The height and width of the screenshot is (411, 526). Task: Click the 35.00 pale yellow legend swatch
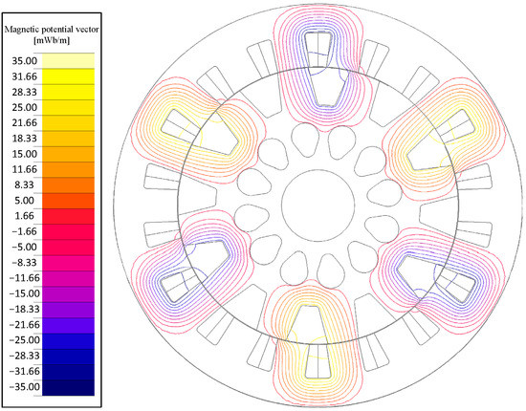coord(68,60)
